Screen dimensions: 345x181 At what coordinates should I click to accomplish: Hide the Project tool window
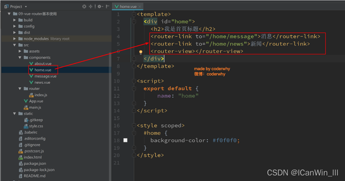107,6
